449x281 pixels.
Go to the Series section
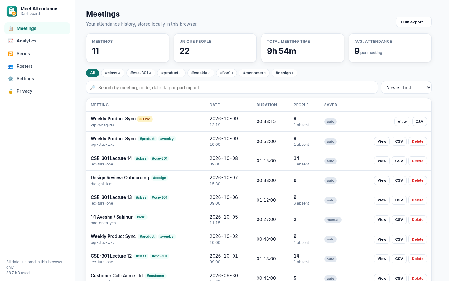pos(37,54)
